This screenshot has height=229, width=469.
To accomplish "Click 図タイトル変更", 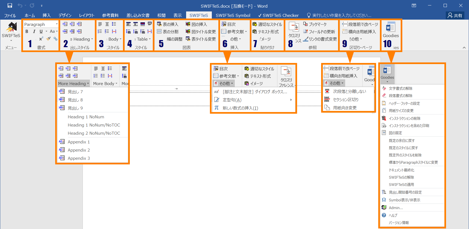I will coord(201,32).
